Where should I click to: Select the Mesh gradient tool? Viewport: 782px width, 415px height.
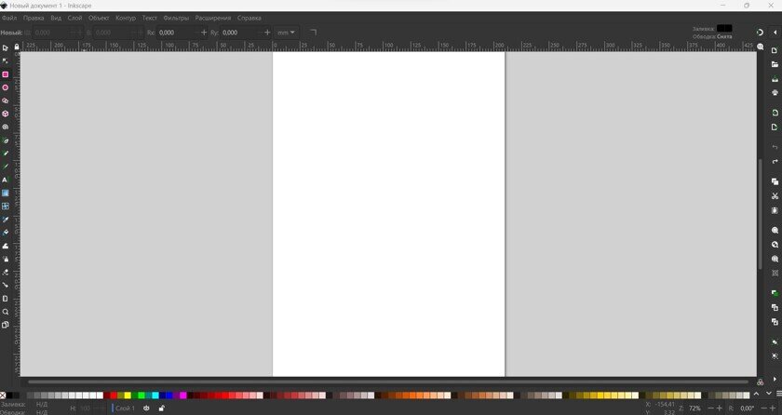(5, 206)
